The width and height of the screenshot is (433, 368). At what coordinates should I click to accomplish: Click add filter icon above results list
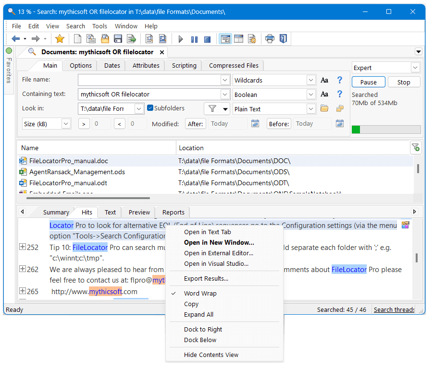coord(416,147)
